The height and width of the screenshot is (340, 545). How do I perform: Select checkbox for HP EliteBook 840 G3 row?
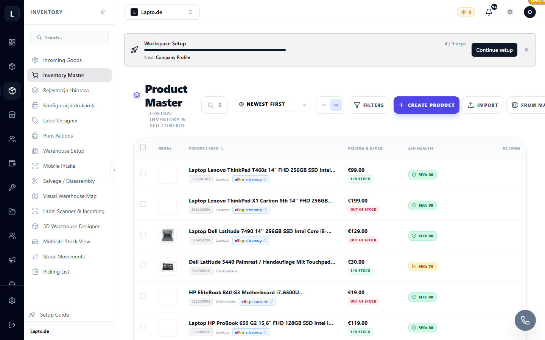click(143, 296)
